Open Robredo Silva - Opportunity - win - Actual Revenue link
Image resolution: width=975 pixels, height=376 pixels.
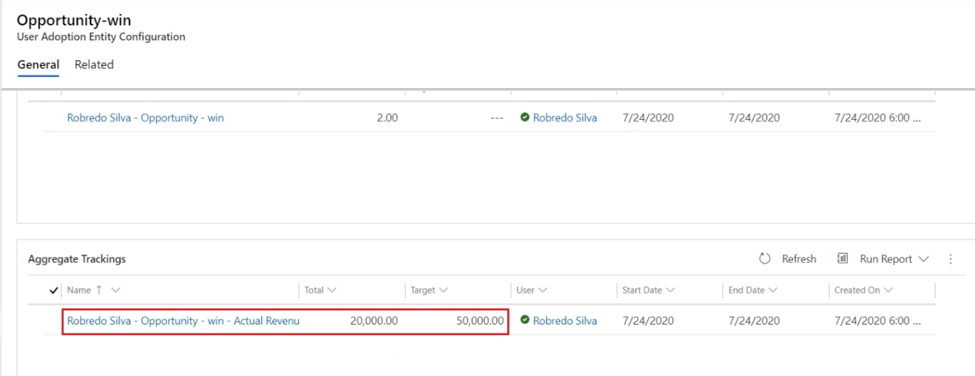pyautogui.click(x=184, y=320)
